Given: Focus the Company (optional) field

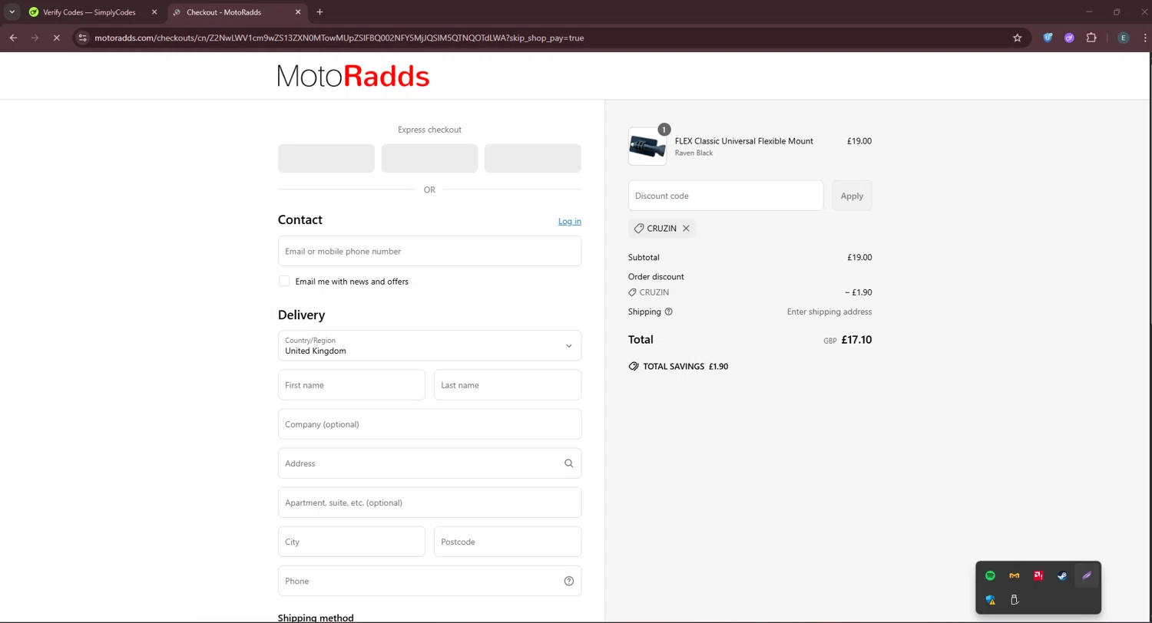Looking at the screenshot, I should tap(429, 424).
